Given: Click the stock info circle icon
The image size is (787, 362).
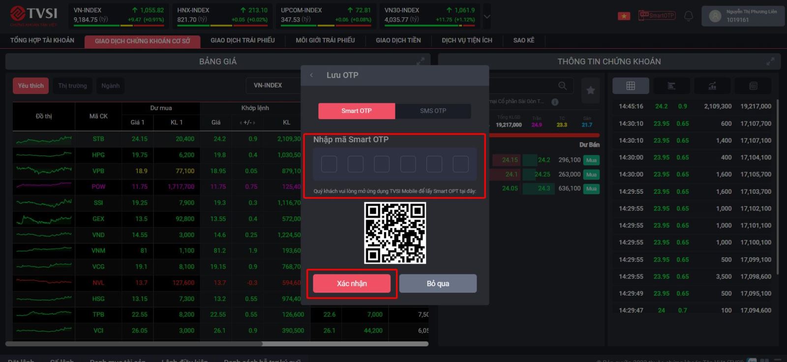Looking at the screenshot, I should point(555,102).
